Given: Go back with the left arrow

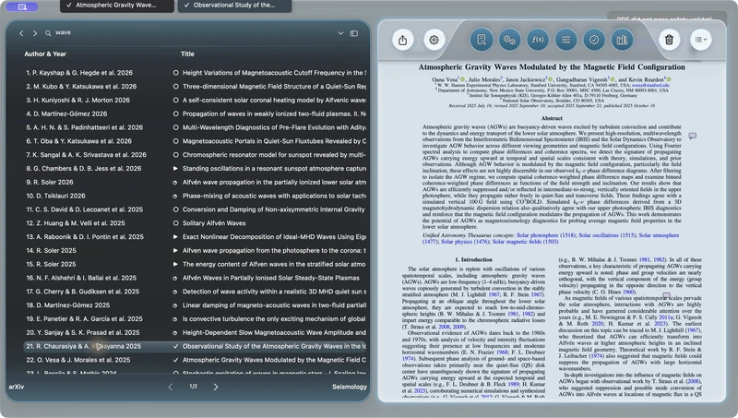Looking at the screenshot, I should point(21,33).
